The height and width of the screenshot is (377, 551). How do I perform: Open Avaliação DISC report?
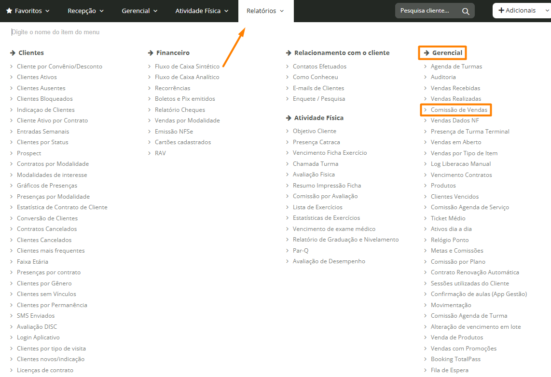click(37, 327)
